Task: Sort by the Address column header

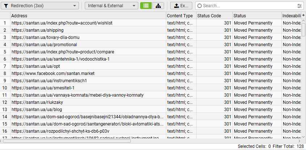Action: (x=88, y=16)
